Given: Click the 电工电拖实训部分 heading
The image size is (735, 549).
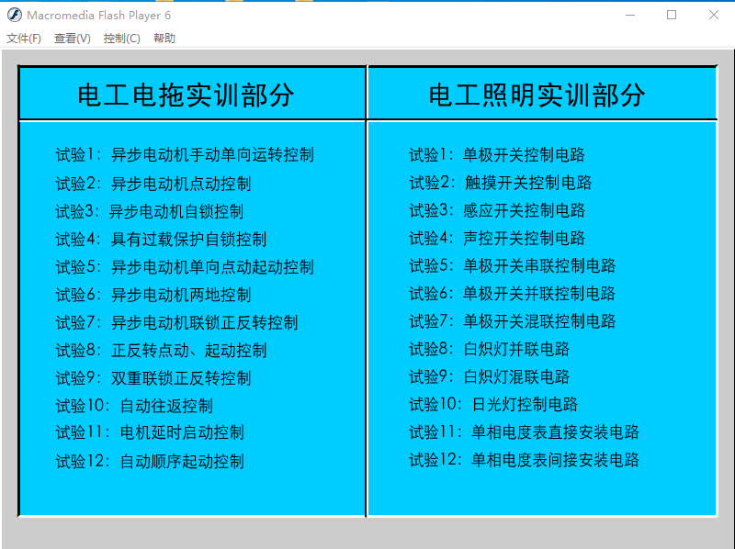Looking at the screenshot, I should click(187, 95).
